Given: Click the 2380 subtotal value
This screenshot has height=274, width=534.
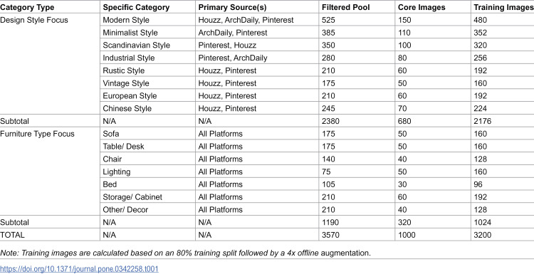Looking at the screenshot, I should 330,121.
